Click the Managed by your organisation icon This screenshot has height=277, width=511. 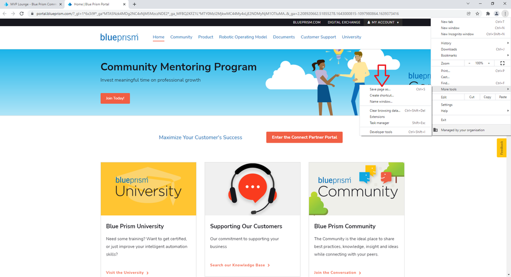pyautogui.click(x=436, y=130)
